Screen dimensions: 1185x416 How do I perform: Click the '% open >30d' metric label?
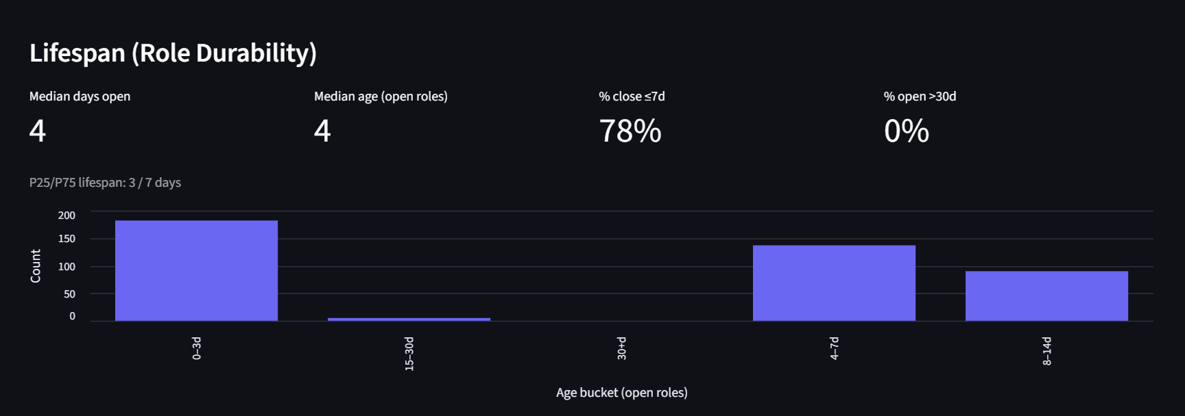[x=920, y=96]
